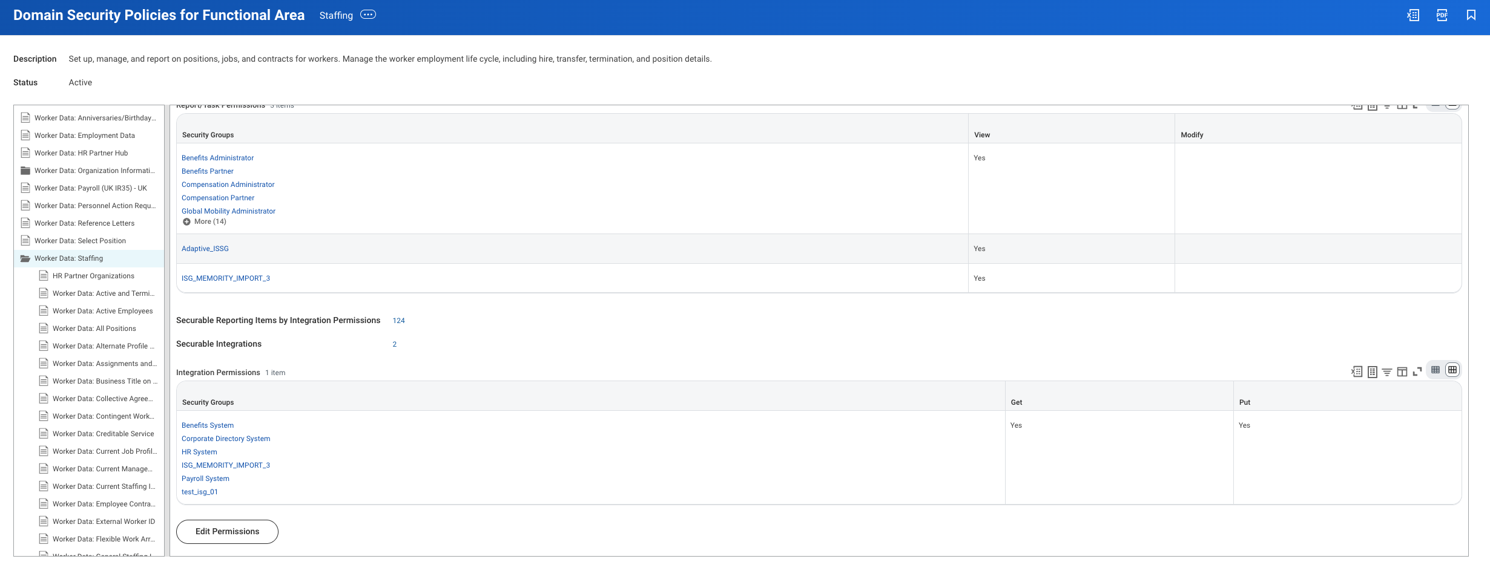Switch Integration Permissions to compact grid view
Screen dimensions: 1490x579
1436,370
